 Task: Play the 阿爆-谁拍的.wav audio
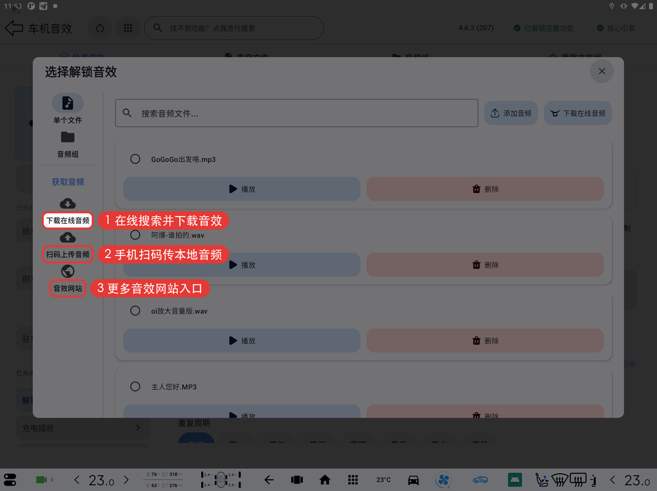[242, 265]
